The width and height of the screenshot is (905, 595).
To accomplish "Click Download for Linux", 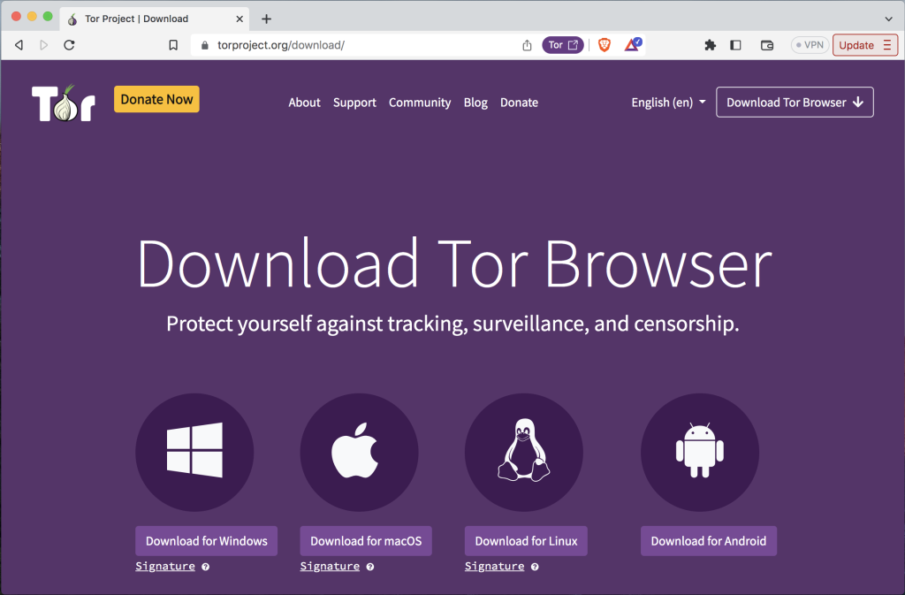I will (x=526, y=541).
